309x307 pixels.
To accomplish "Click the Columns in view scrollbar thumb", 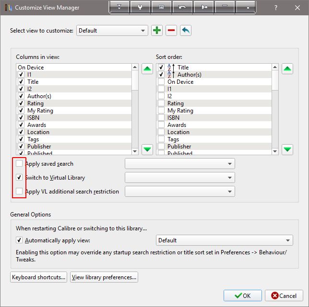I will click(x=135, y=80).
